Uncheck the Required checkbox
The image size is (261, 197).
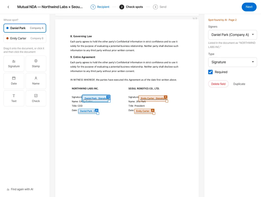click(210, 72)
